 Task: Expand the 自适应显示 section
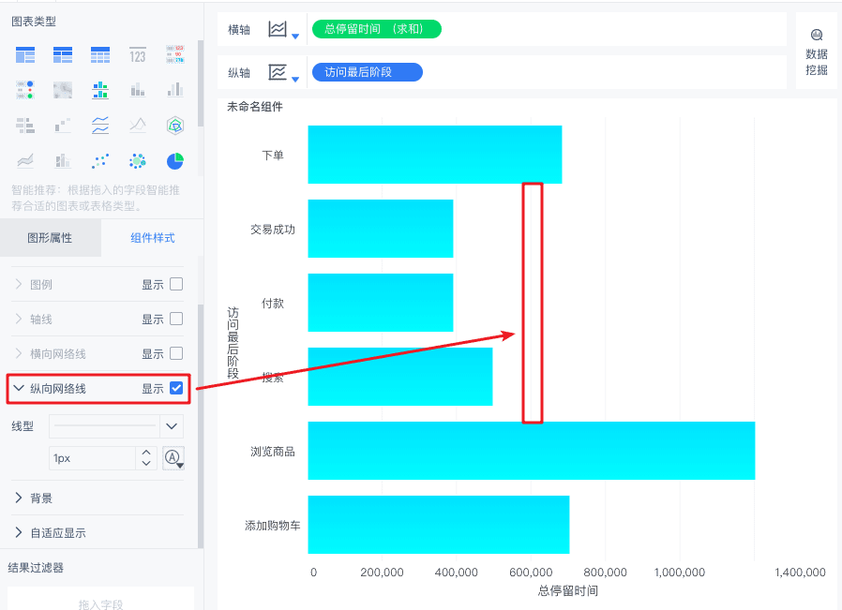(x=19, y=533)
